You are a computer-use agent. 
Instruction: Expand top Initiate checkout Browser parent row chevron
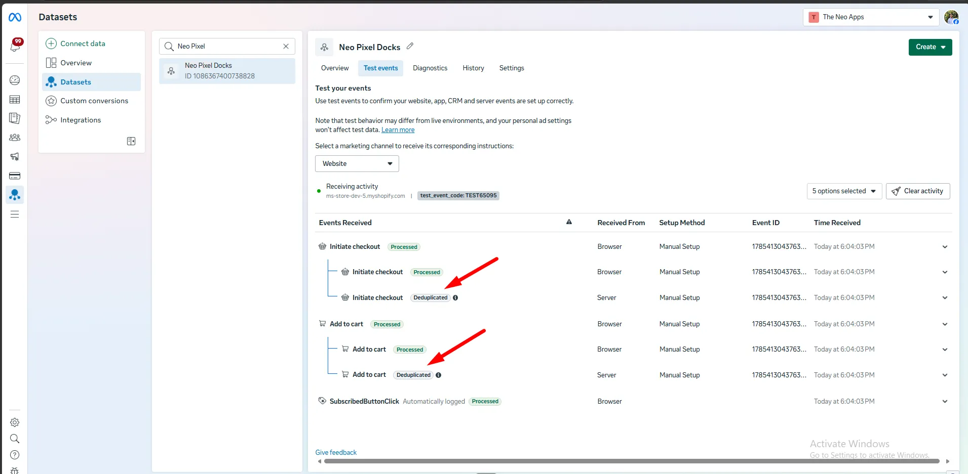pyautogui.click(x=945, y=247)
